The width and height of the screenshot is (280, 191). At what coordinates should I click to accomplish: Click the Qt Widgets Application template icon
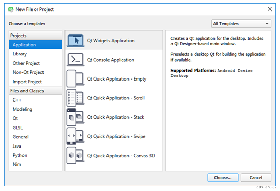pos(76,40)
